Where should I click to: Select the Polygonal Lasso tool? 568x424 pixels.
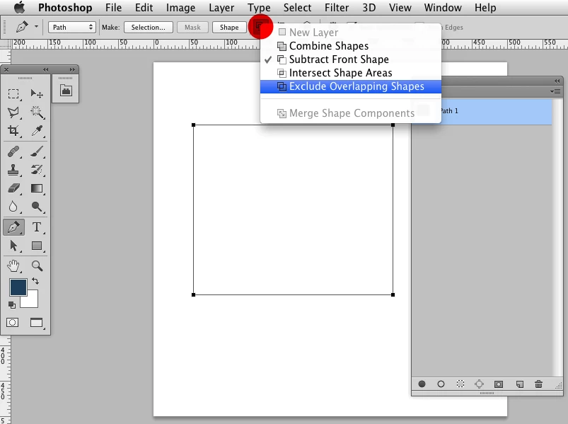tap(13, 113)
